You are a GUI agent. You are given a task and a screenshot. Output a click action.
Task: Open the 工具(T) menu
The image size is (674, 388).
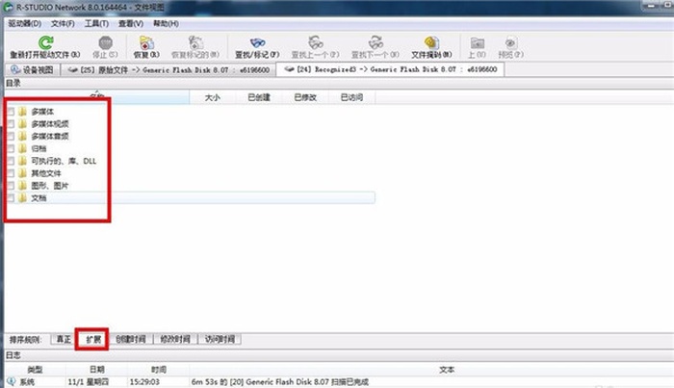point(96,24)
